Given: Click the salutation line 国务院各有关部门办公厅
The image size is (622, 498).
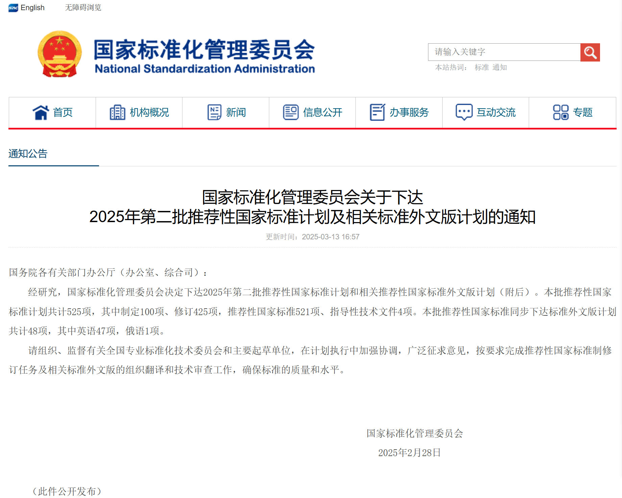Looking at the screenshot, I should (108, 272).
